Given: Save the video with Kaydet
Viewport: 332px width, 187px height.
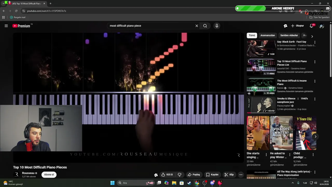Looking at the screenshot, I should coord(212,175).
